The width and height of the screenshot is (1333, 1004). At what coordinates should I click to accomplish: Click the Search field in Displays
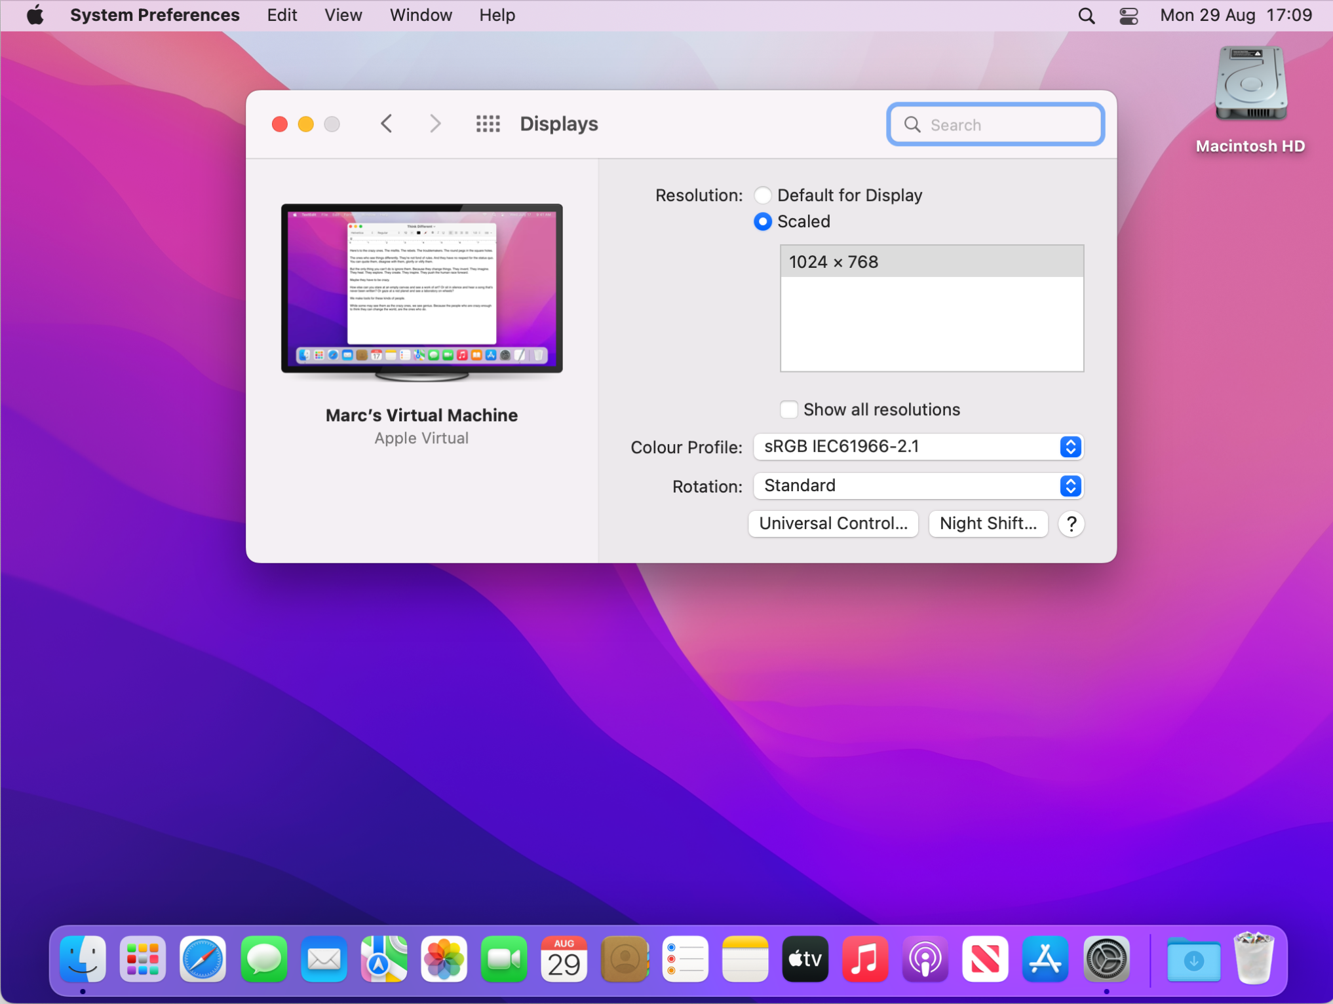tap(995, 124)
